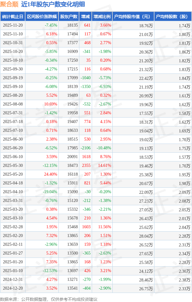The image size is (192, 302).
Task: Click the -10.48% change ratio cell
Action: 104,148
